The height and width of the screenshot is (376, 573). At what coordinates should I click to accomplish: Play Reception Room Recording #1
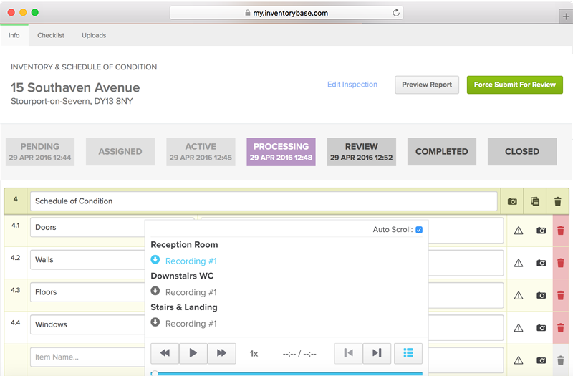pyautogui.click(x=191, y=261)
